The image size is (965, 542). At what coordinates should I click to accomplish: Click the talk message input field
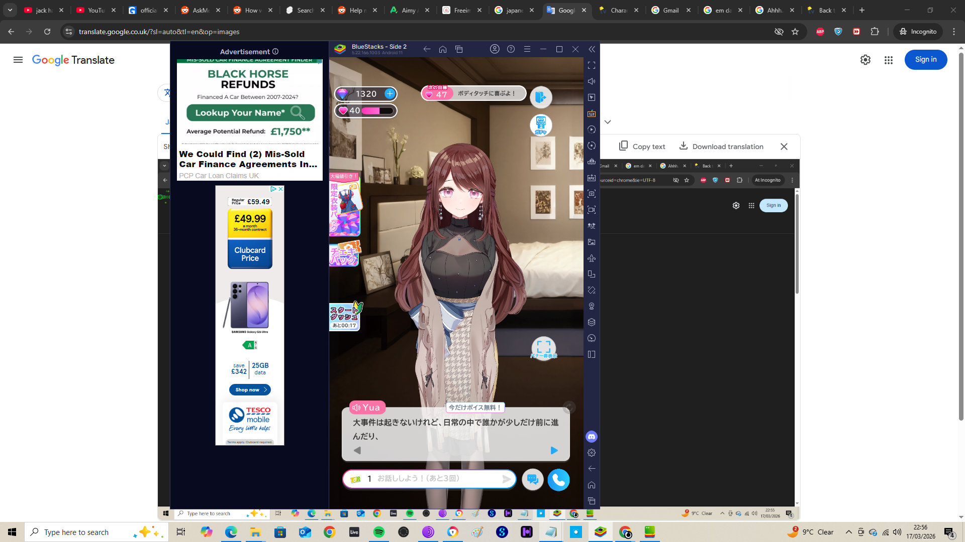pos(429,479)
